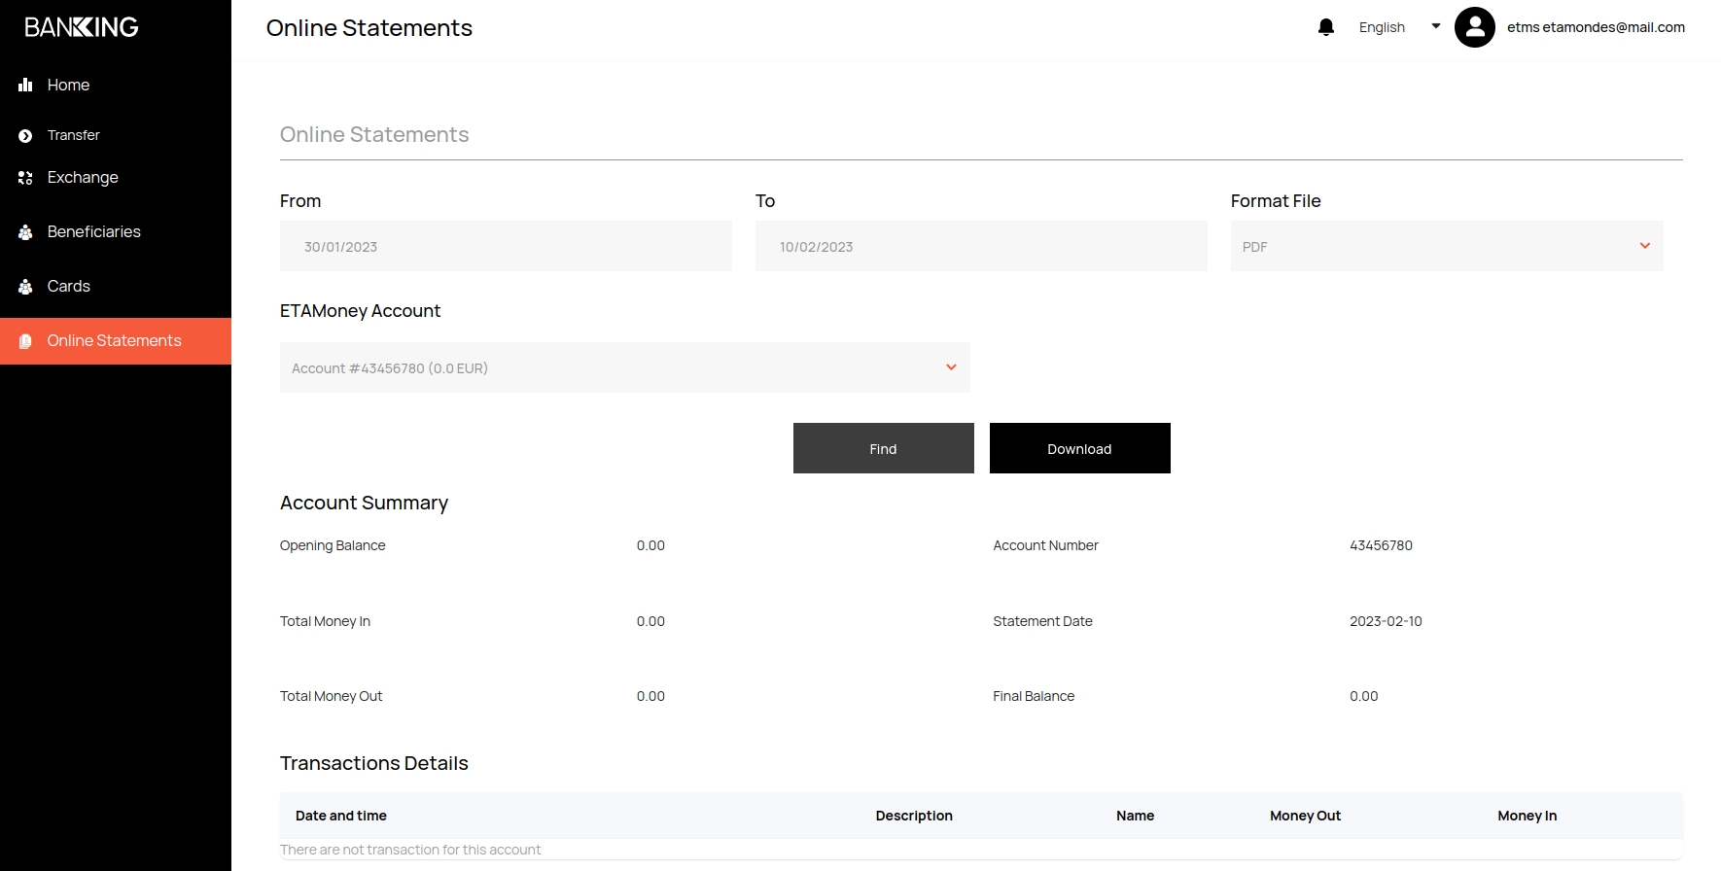Click the To date field

(981, 246)
